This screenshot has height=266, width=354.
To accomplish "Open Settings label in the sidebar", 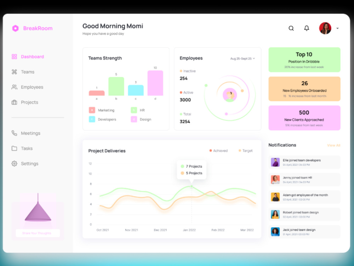I will click(x=30, y=164).
